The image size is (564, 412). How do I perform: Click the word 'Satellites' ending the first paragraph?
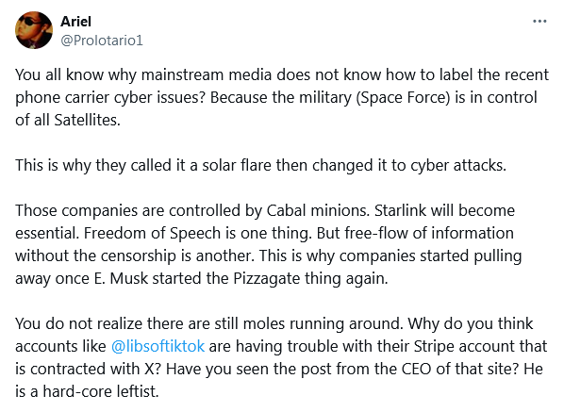click(x=87, y=120)
